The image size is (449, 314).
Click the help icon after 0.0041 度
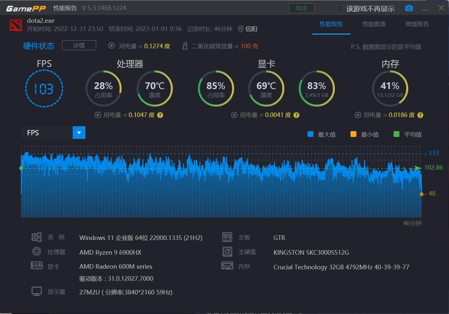point(296,115)
